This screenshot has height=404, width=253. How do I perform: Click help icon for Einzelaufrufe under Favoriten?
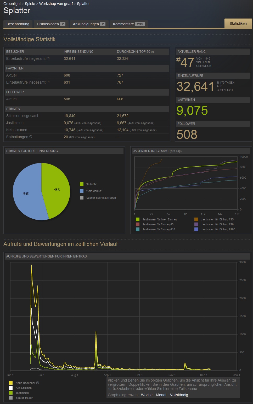(x=48, y=82)
